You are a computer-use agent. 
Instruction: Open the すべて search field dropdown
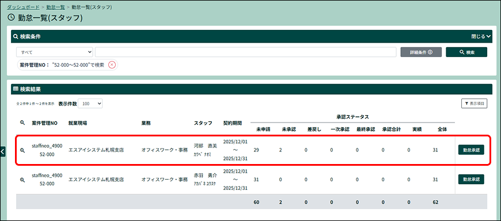[55, 52]
